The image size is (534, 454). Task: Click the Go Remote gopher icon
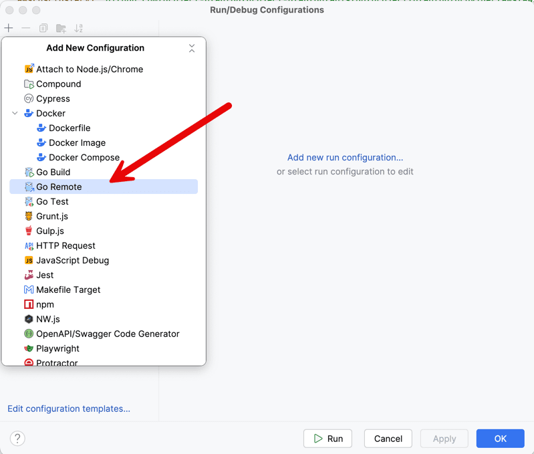point(29,187)
